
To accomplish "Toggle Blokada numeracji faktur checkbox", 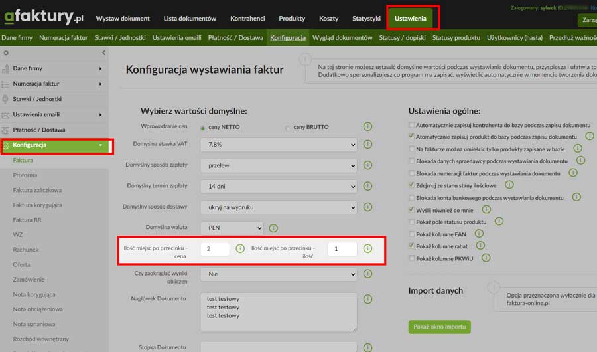I will tap(412, 173).
